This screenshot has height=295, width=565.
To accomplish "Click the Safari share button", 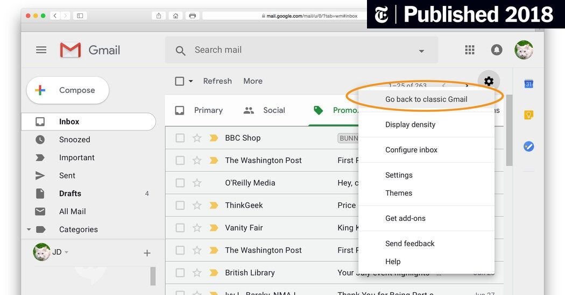I will tap(159, 16).
